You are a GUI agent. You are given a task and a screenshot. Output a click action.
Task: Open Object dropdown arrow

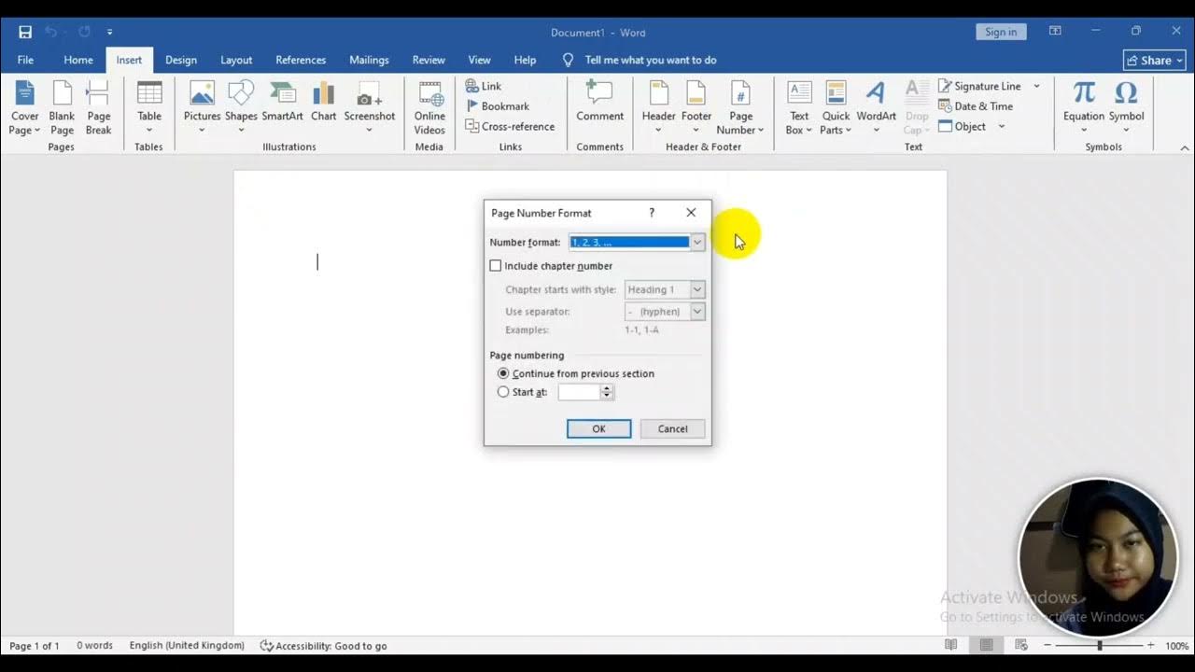click(x=1002, y=126)
